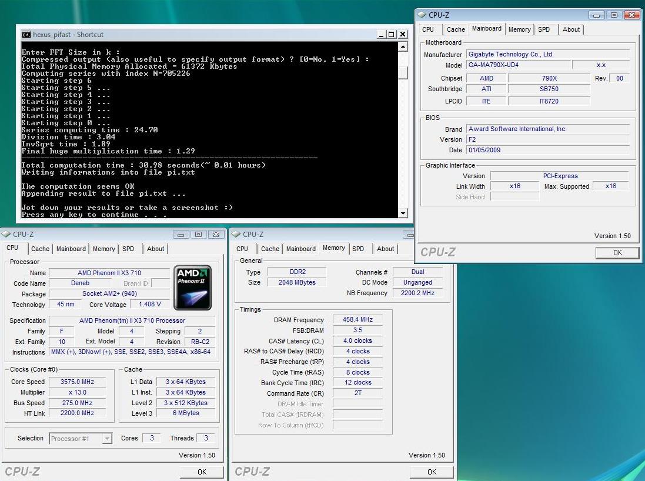Switch to Cache tab in Memory window
645x481 pixels.
[270, 249]
